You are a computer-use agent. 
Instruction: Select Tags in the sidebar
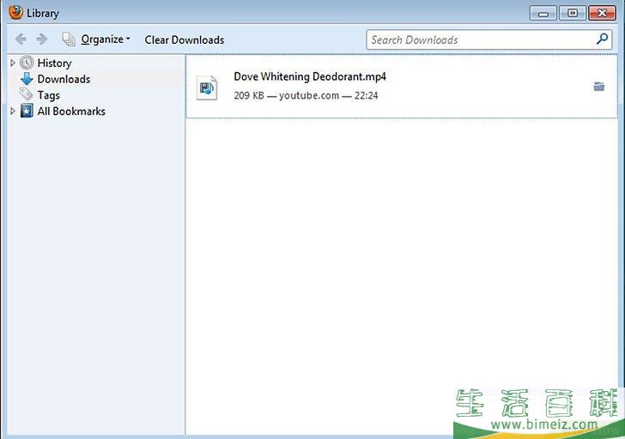(49, 95)
